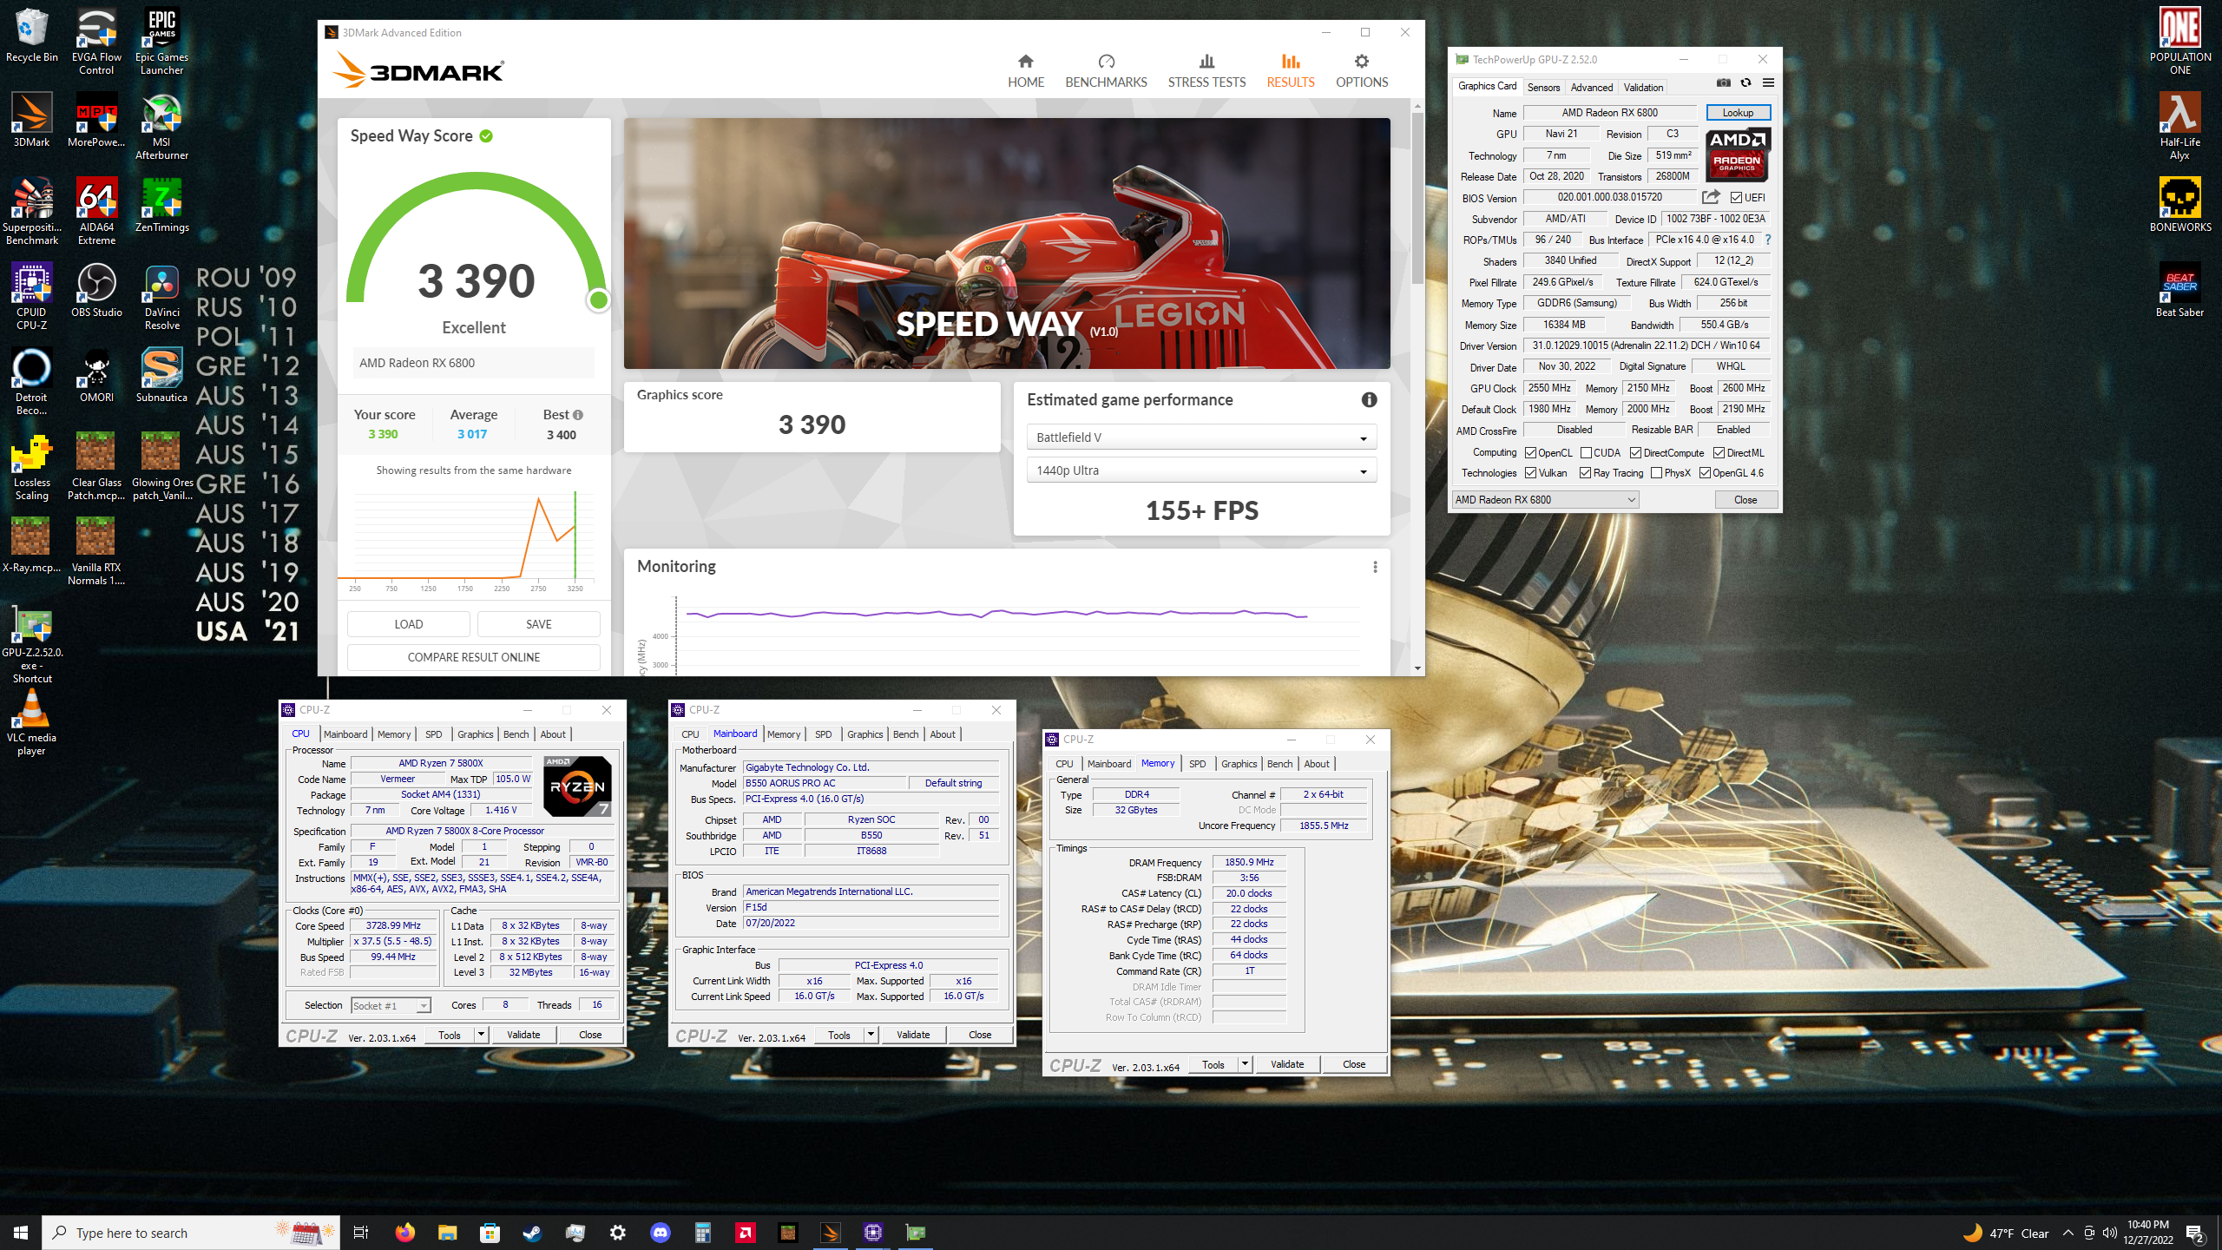
Task: Toggle the Ray Tracing checkbox in GPU-Z
Action: (x=1586, y=473)
